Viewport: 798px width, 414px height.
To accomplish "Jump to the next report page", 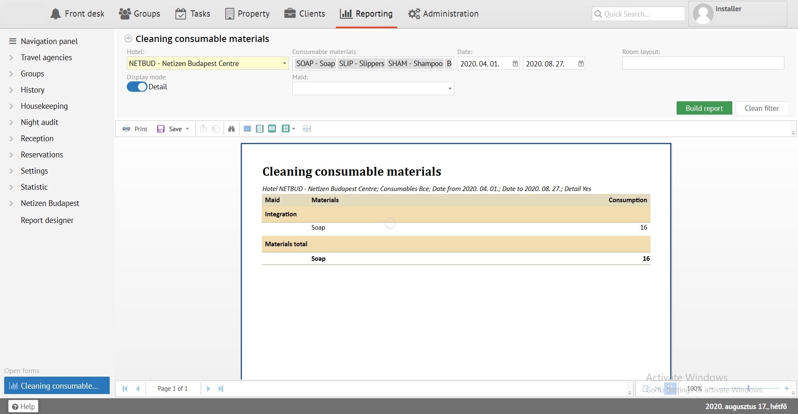I will [x=208, y=389].
